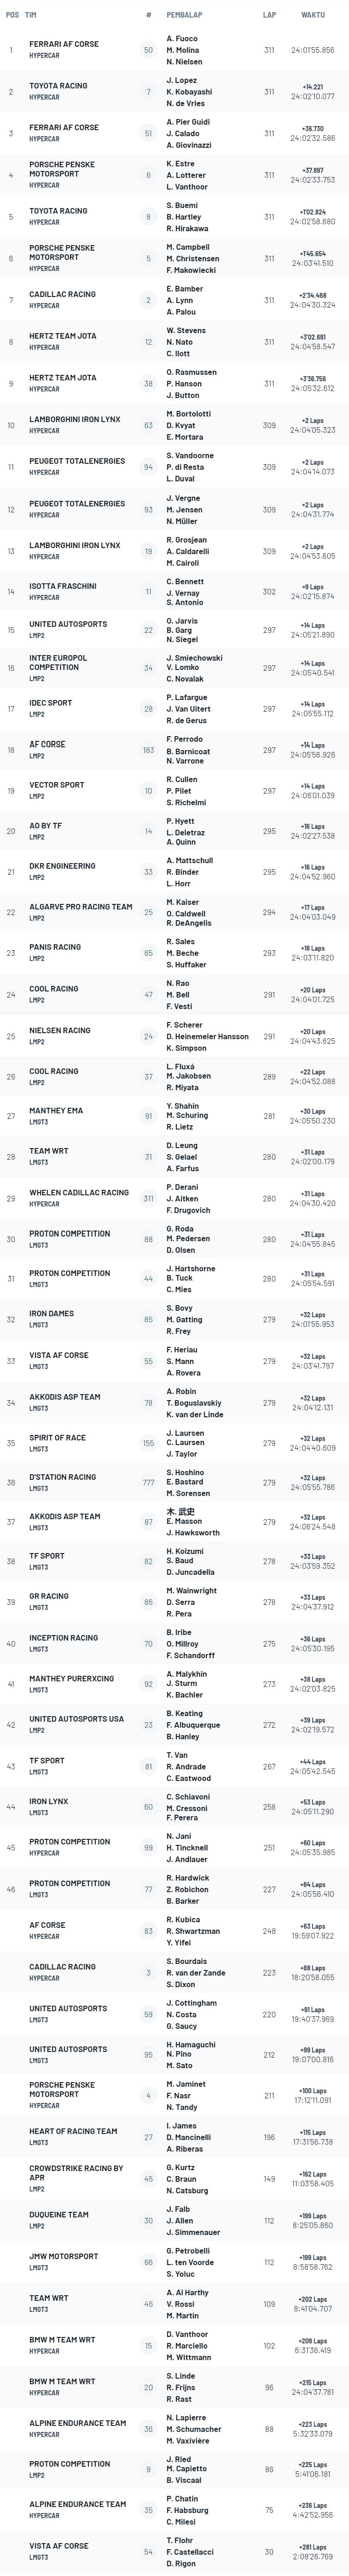Click the WAKTU column header
Viewport: 349px width, 2576px height.
coord(312,15)
